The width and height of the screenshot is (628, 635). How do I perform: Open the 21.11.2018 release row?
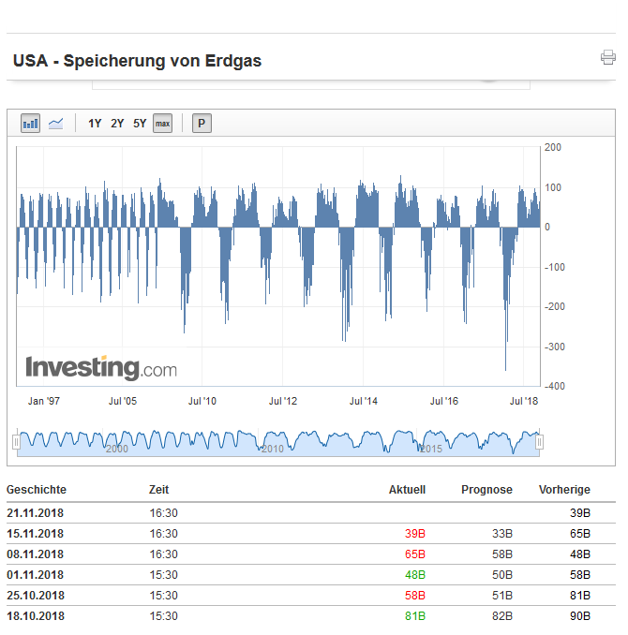click(x=35, y=512)
